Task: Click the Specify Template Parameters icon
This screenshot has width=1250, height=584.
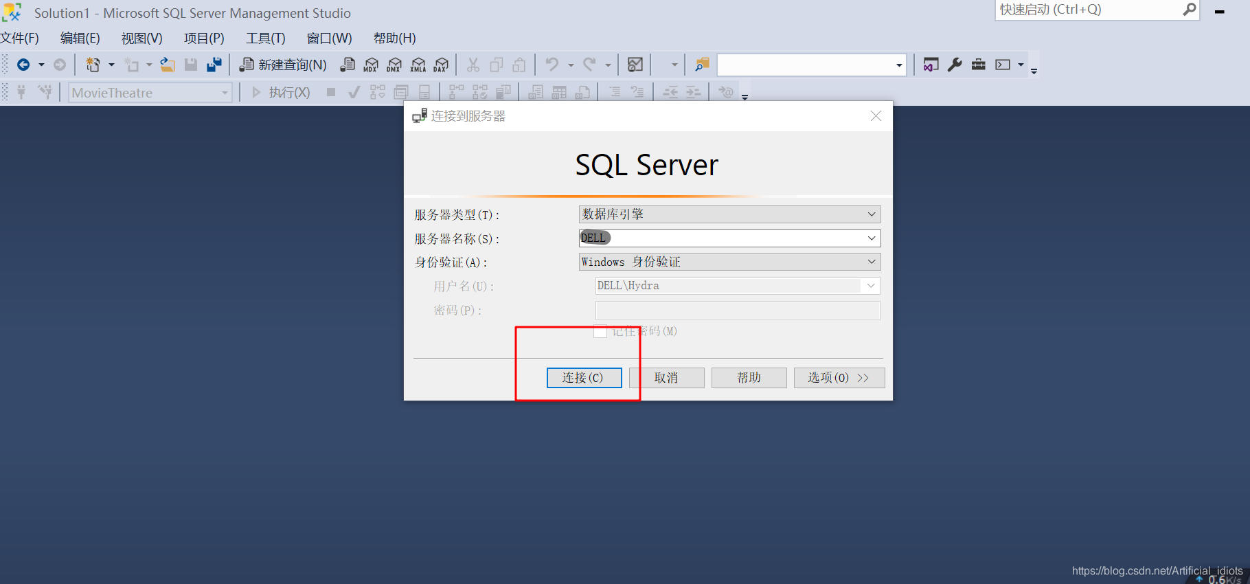Action: tap(726, 92)
